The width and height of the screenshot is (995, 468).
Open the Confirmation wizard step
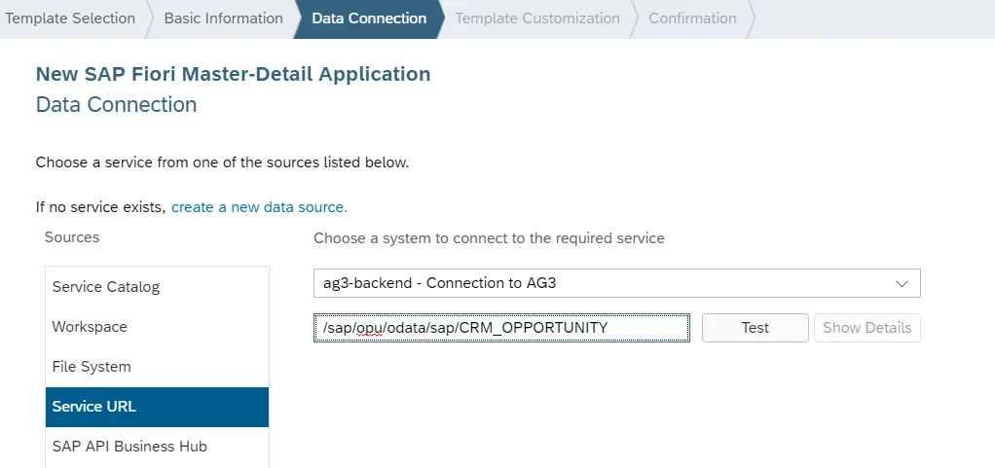click(x=692, y=18)
